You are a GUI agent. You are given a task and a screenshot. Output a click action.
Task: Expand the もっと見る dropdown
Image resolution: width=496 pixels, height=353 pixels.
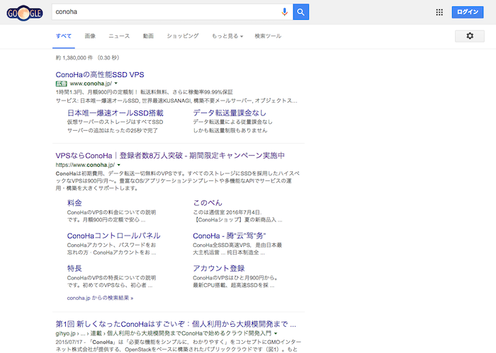(227, 35)
